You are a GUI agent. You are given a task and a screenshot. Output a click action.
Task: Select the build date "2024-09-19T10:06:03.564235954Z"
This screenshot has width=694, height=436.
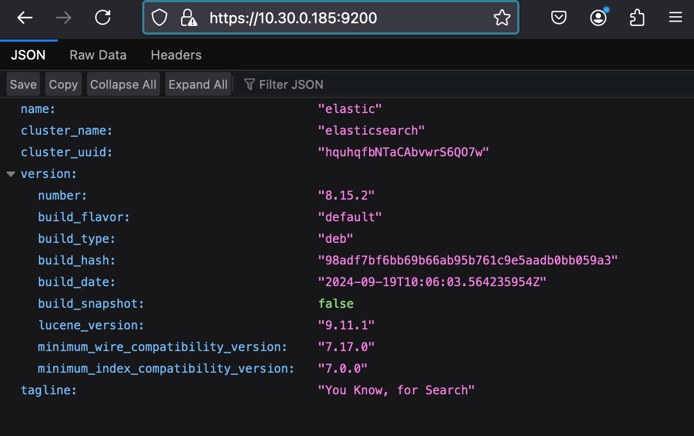tap(432, 282)
